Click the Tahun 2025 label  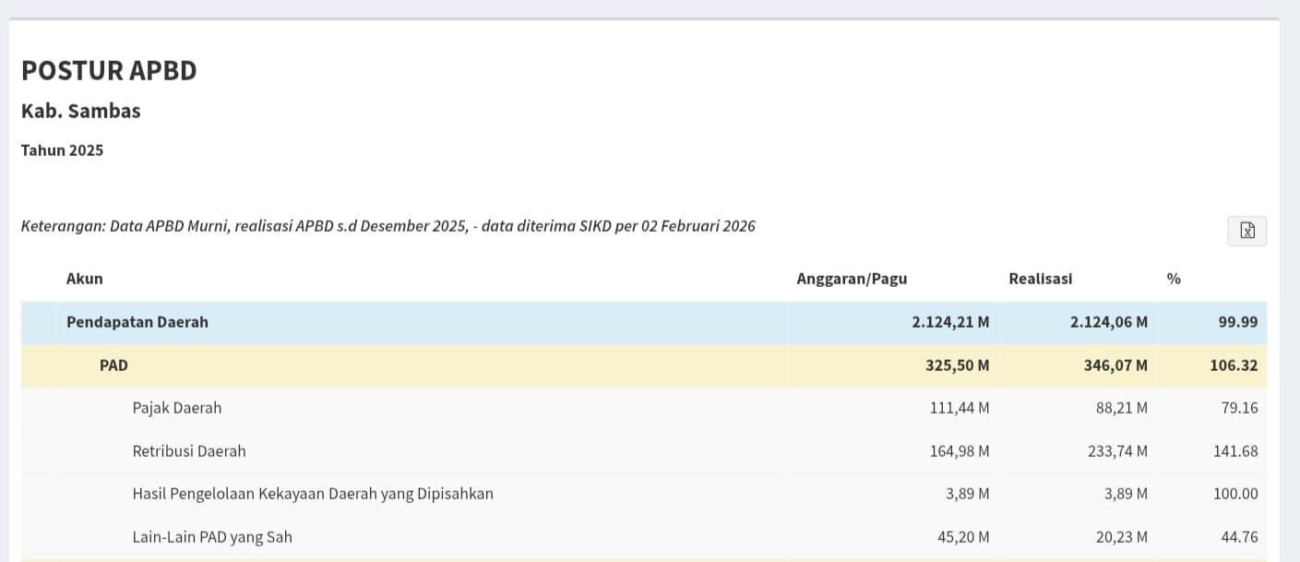62,150
